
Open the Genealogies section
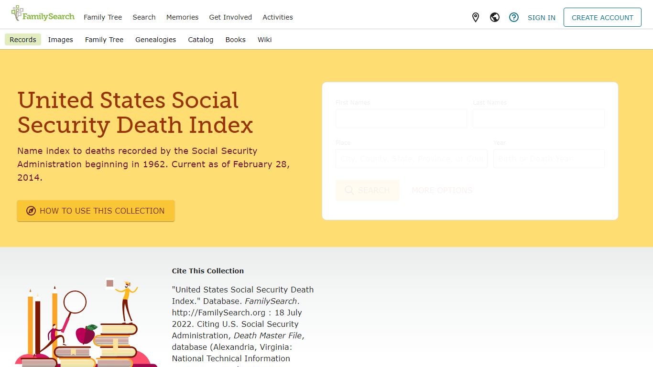point(155,39)
